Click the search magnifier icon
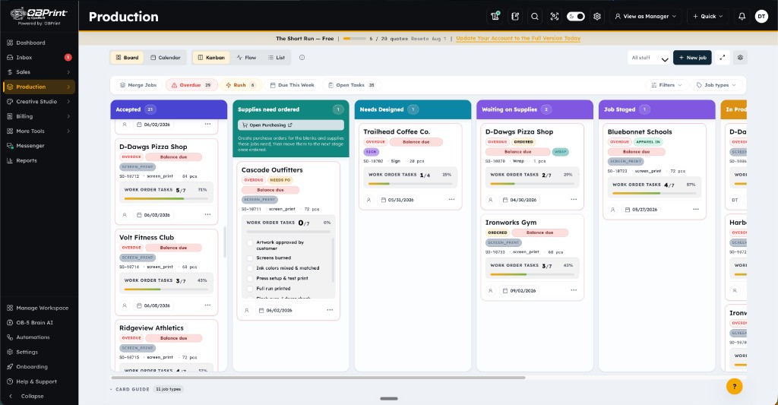 [x=535, y=17]
